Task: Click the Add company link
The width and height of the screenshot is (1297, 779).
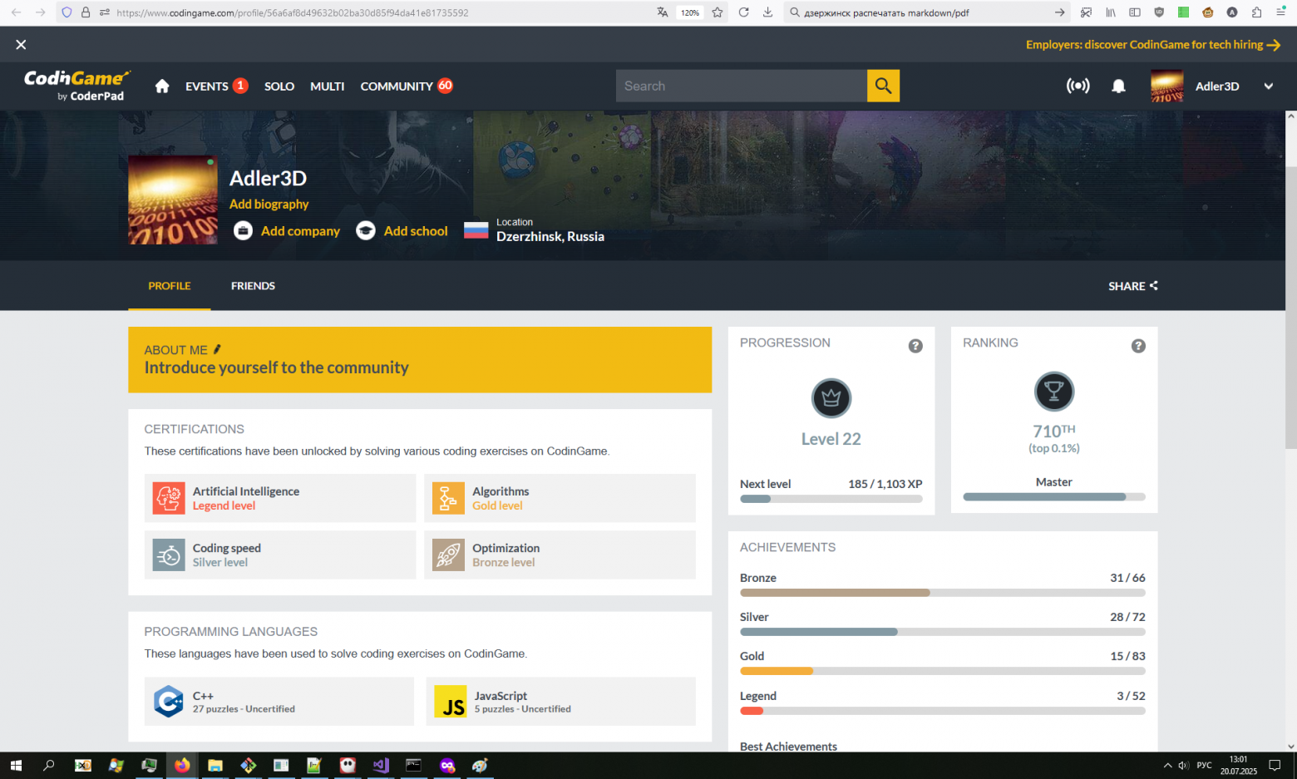Action: 300,231
